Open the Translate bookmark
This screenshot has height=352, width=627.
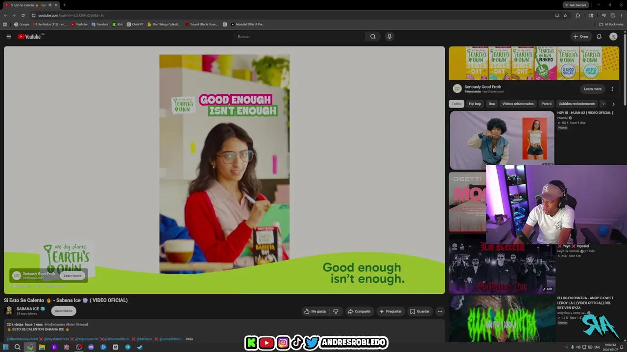point(100,24)
